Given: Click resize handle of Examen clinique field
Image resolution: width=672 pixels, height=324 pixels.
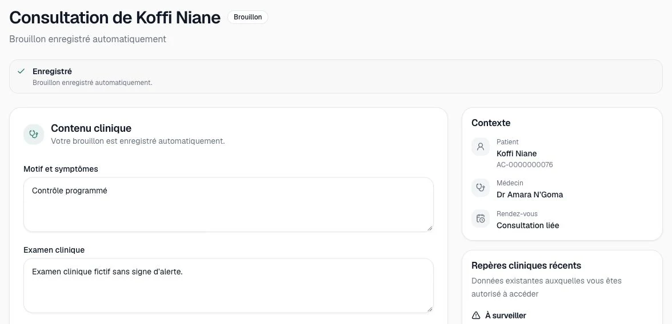Looking at the screenshot, I should [x=430, y=309].
